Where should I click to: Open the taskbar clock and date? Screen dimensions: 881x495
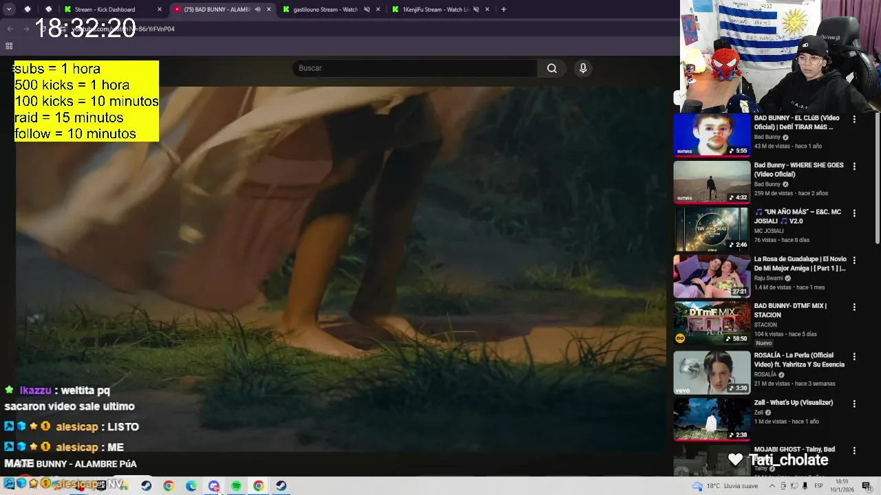842,486
